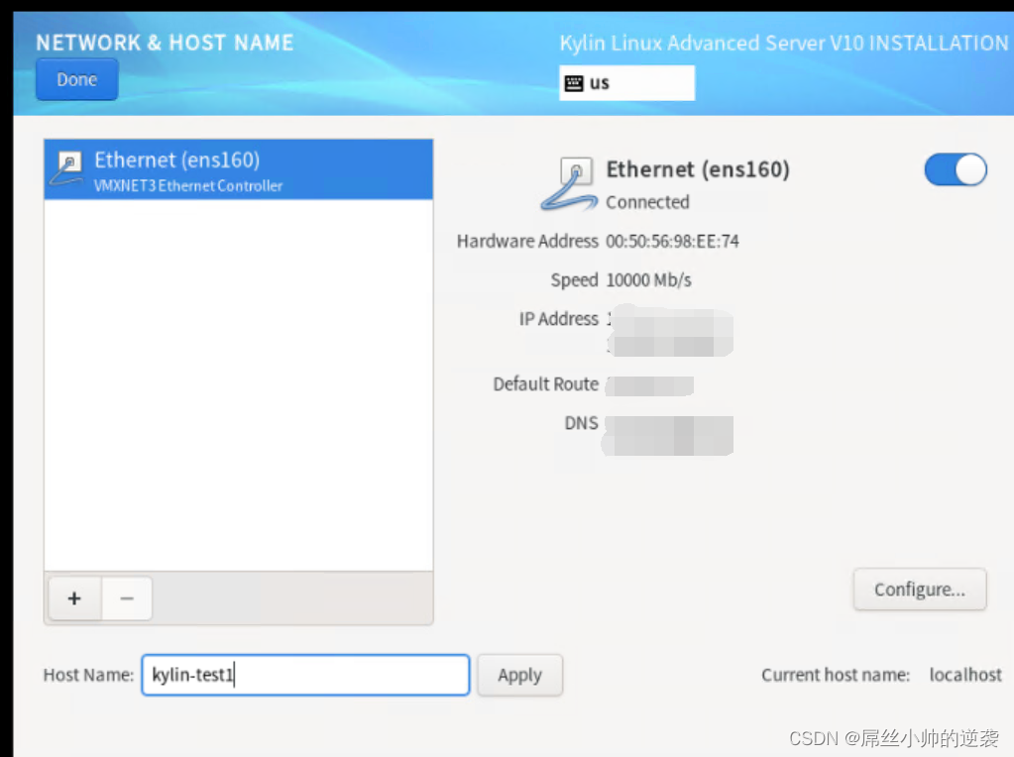Select Ethernet (ens160) in the device list
The width and height of the screenshot is (1014, 757).
click(239, 169)
